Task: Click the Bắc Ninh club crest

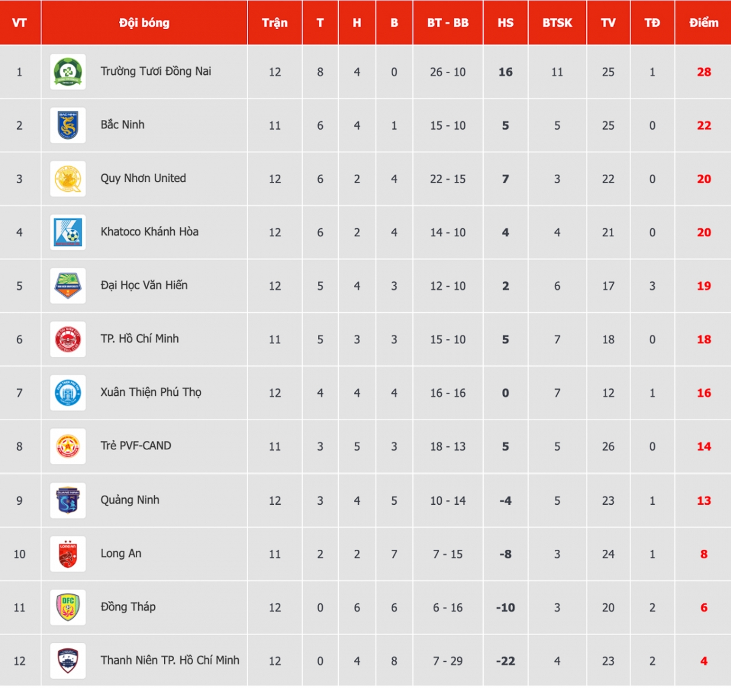Action: tap(68, 125)
